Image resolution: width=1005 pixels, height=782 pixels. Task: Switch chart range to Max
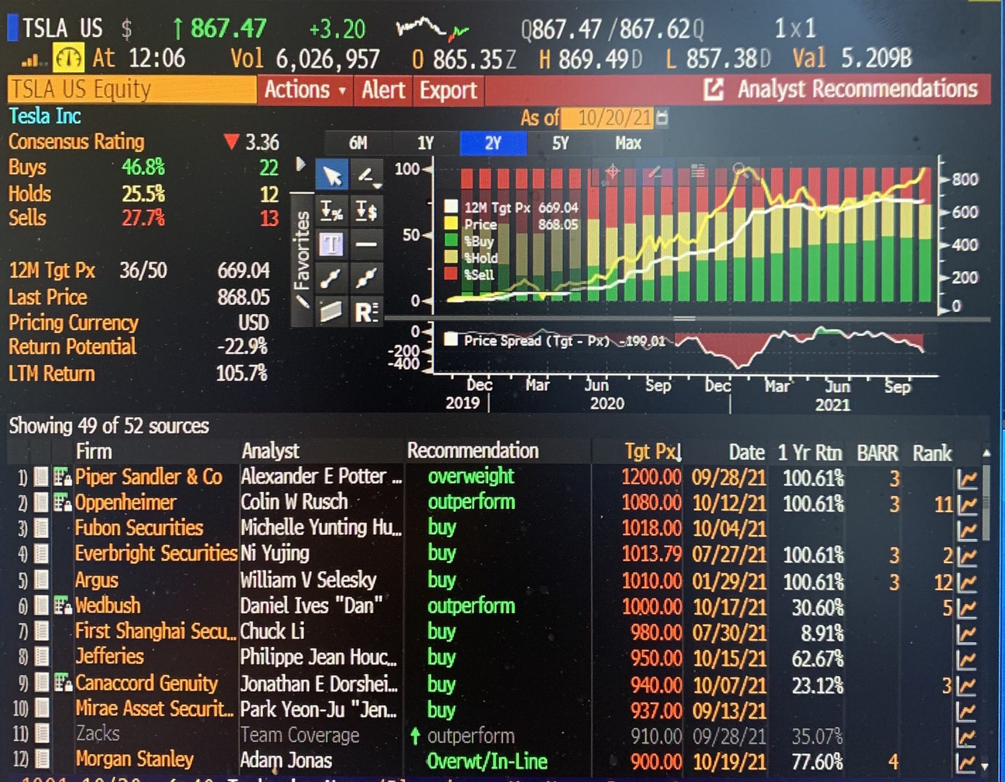point(628,143)
